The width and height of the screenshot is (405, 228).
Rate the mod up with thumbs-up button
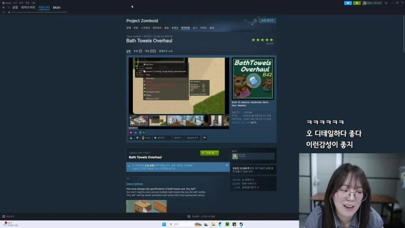coord(132,138)
